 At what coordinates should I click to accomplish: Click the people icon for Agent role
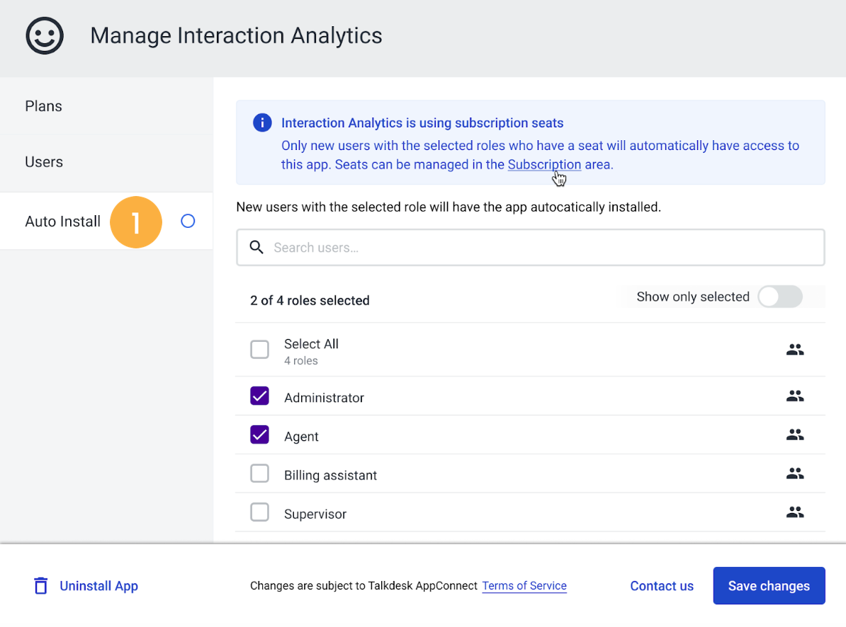pos(795,435)
